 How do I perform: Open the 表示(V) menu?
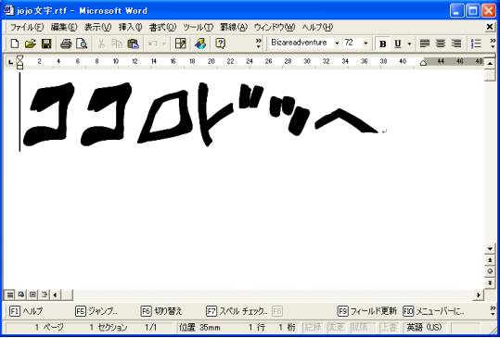(x=97, y=28)
